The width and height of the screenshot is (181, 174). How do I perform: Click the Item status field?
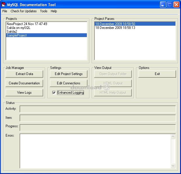(x=98, y=118)
